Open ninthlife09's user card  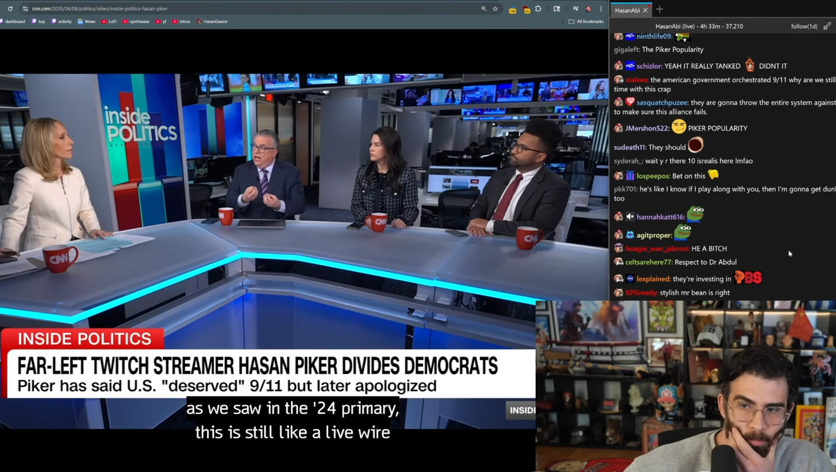654,36
